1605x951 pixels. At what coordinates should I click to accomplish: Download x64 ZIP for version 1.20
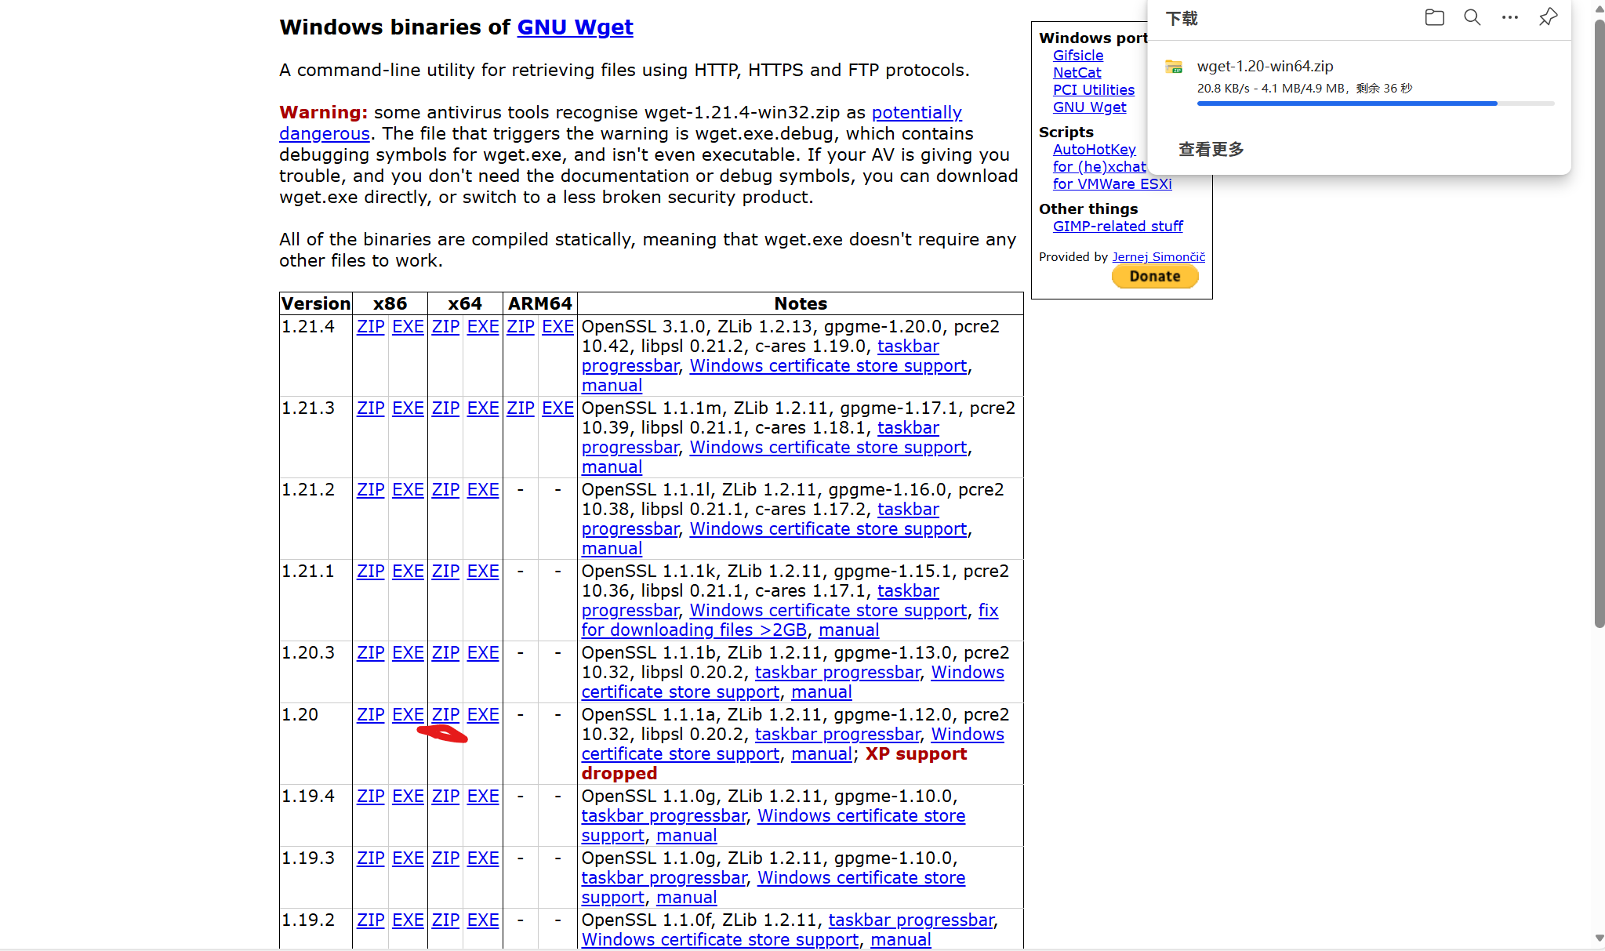click(x=445, y=715)
